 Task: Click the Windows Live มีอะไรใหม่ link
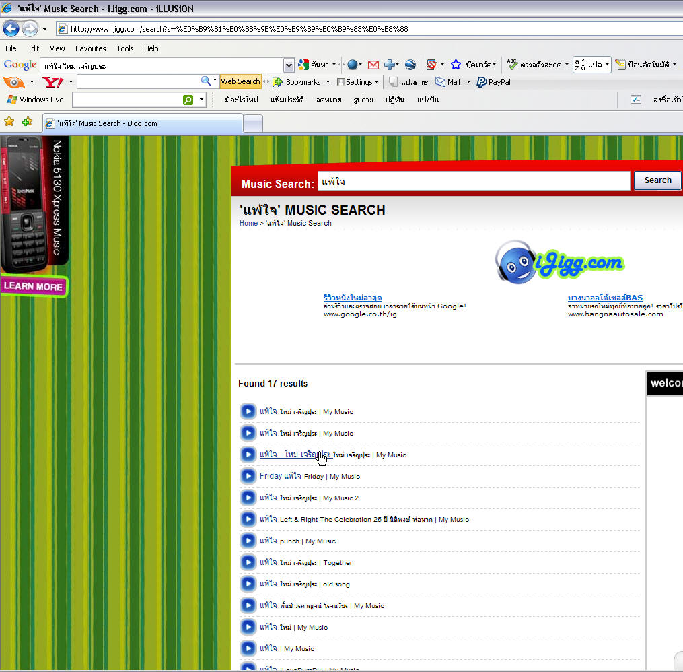coord(242,100)
